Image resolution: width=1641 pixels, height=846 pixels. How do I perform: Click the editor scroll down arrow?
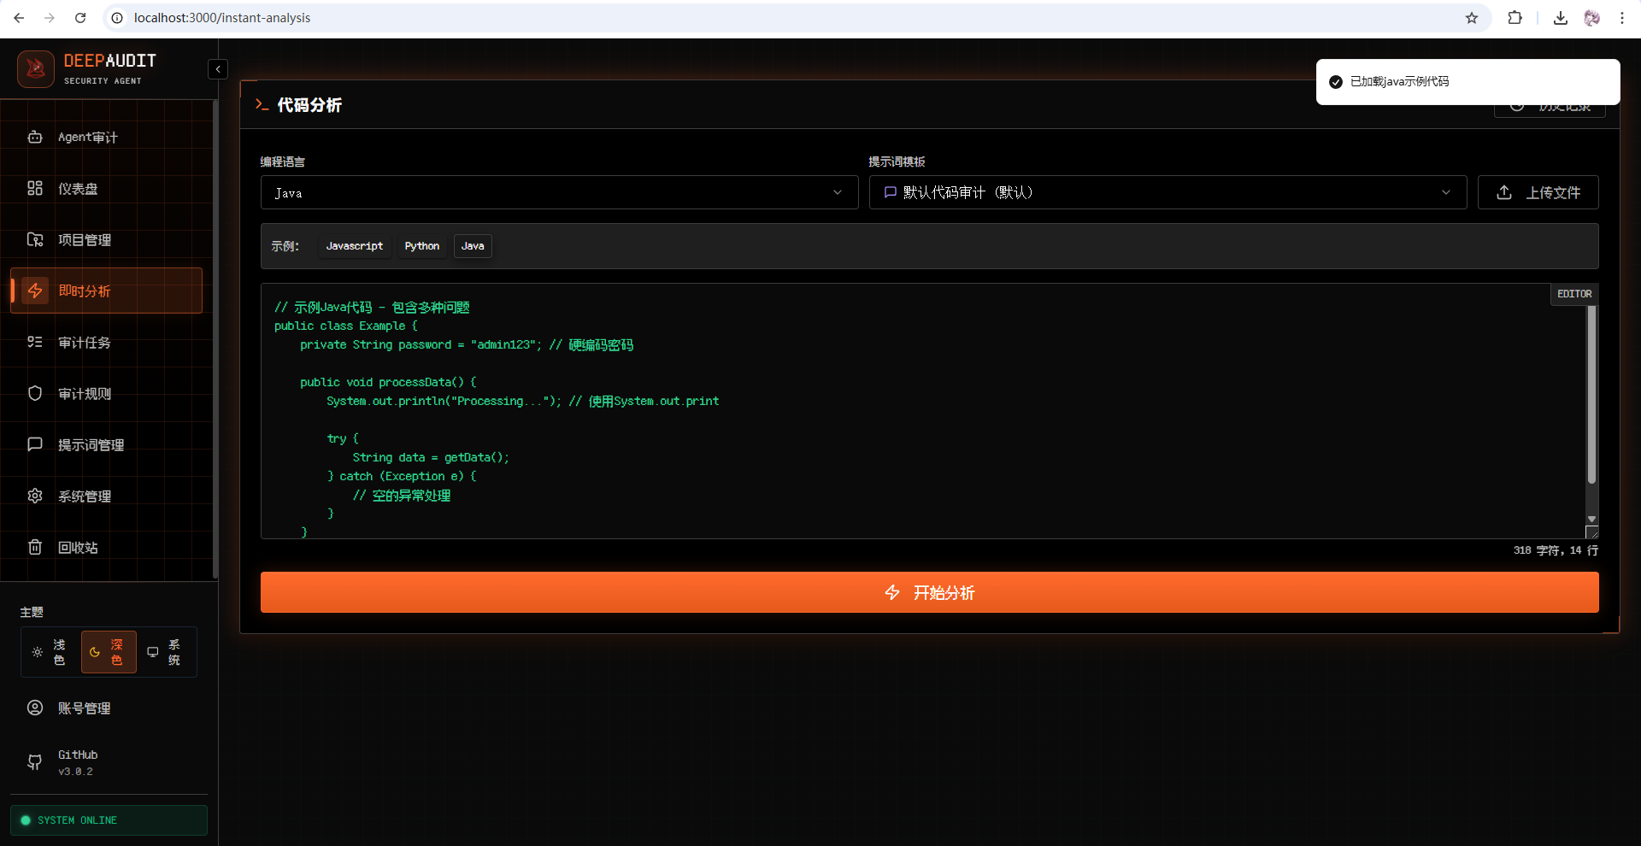(1591, 519)
